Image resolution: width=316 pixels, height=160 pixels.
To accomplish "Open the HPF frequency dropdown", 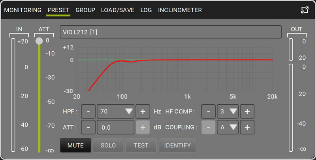I will tap(115, 111).
